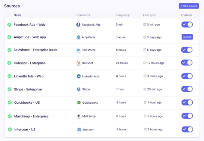
Task: Click calendar icon beside 1 hour ago
Action: point(145,102)
